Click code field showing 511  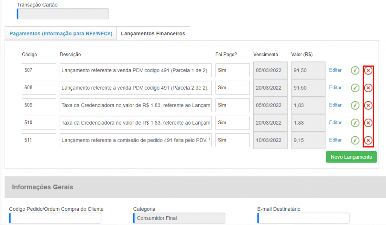tap(39, 140)
